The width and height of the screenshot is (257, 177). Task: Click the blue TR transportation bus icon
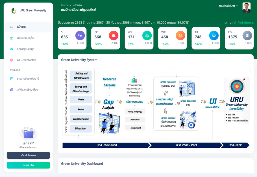tap(214, 36)
